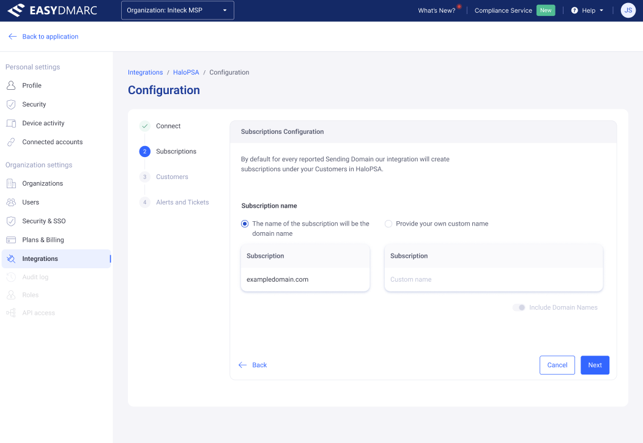The image size is (643, 443).
Task: Click the Users people icon
Action: pos(11,202)
